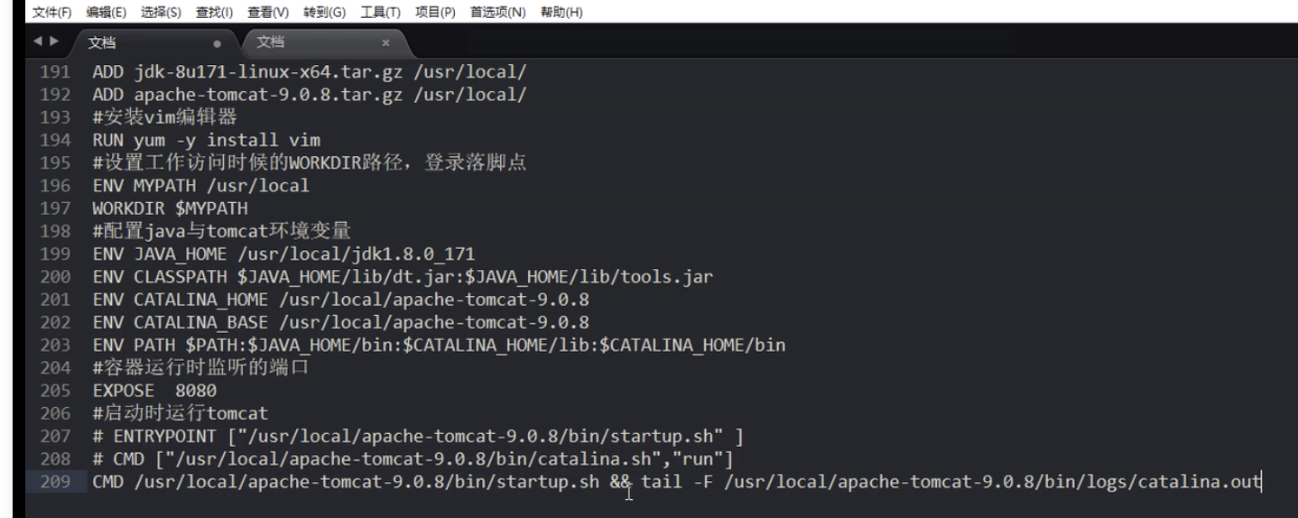The image size is (1298, 518).
Task: Click line number 191 in the gutter
Action: [56, 73]
